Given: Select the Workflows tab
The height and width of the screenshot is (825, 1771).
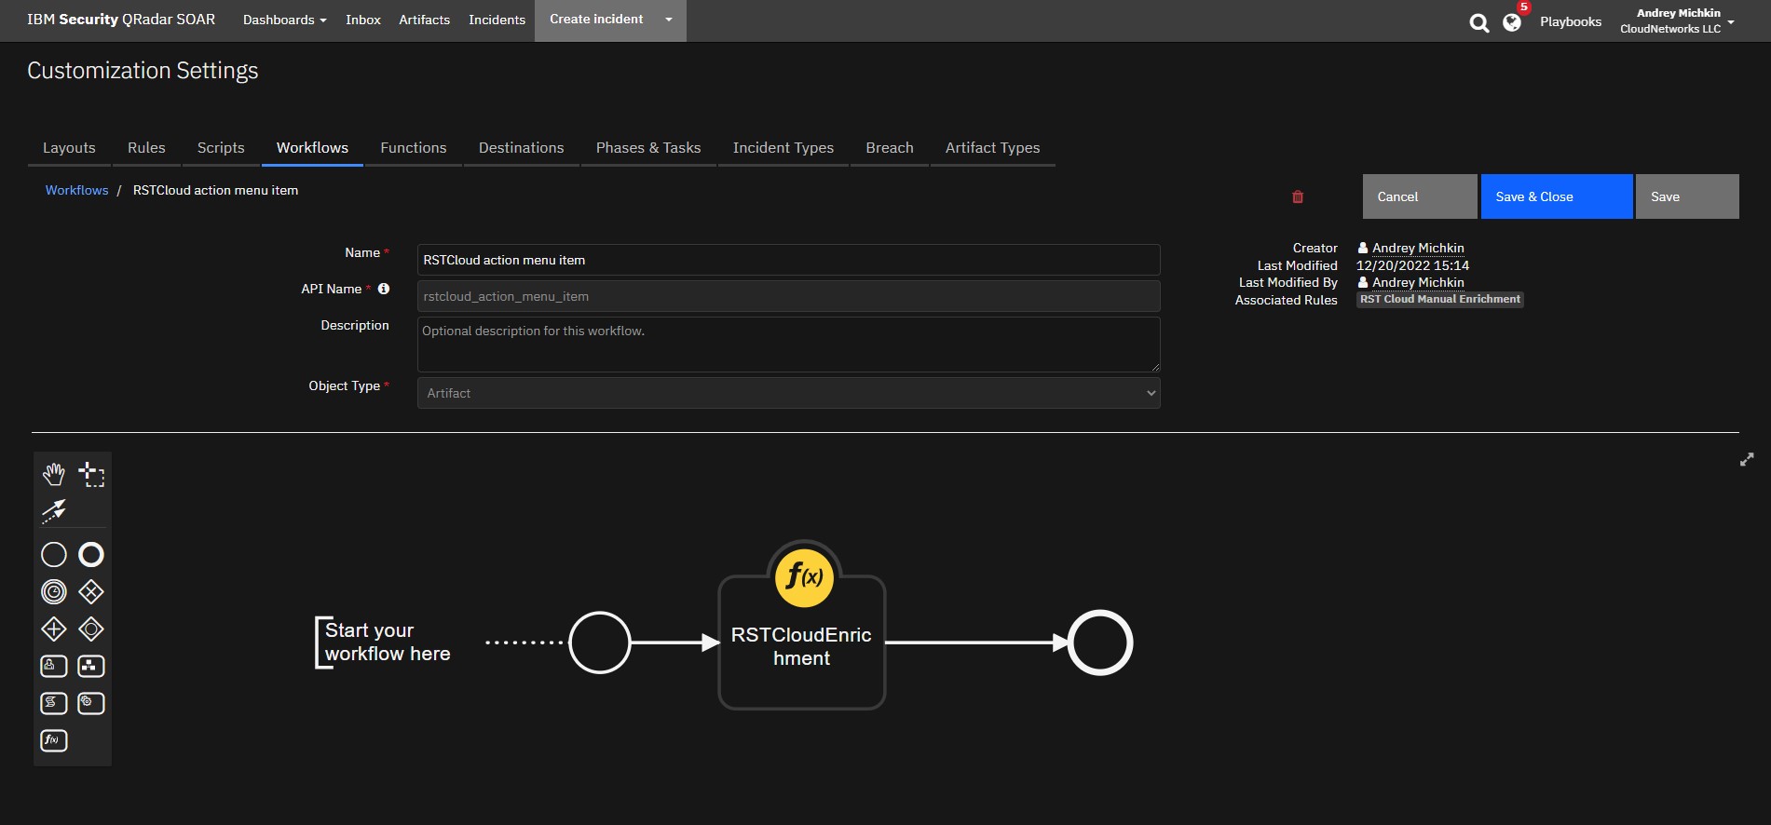Looking at the screenshot, I should [x=312, y=148].
